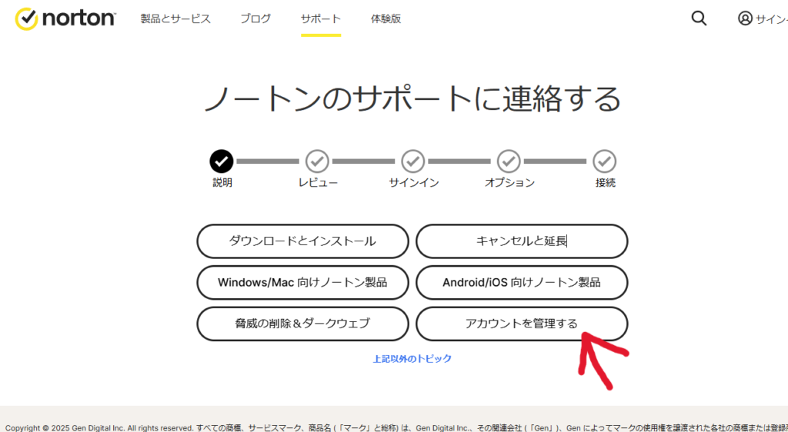Click the 説明 step circle
The height and width of the screenshot is (432, 788).
pyautogui.click(x=222, y=161)
